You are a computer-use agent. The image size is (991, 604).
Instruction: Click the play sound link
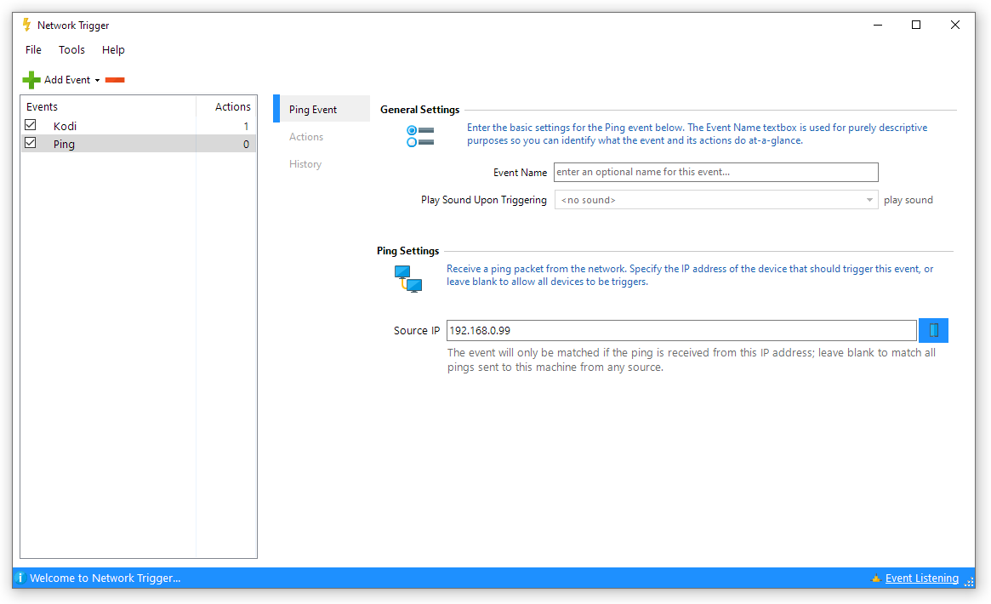click(908, 200)
